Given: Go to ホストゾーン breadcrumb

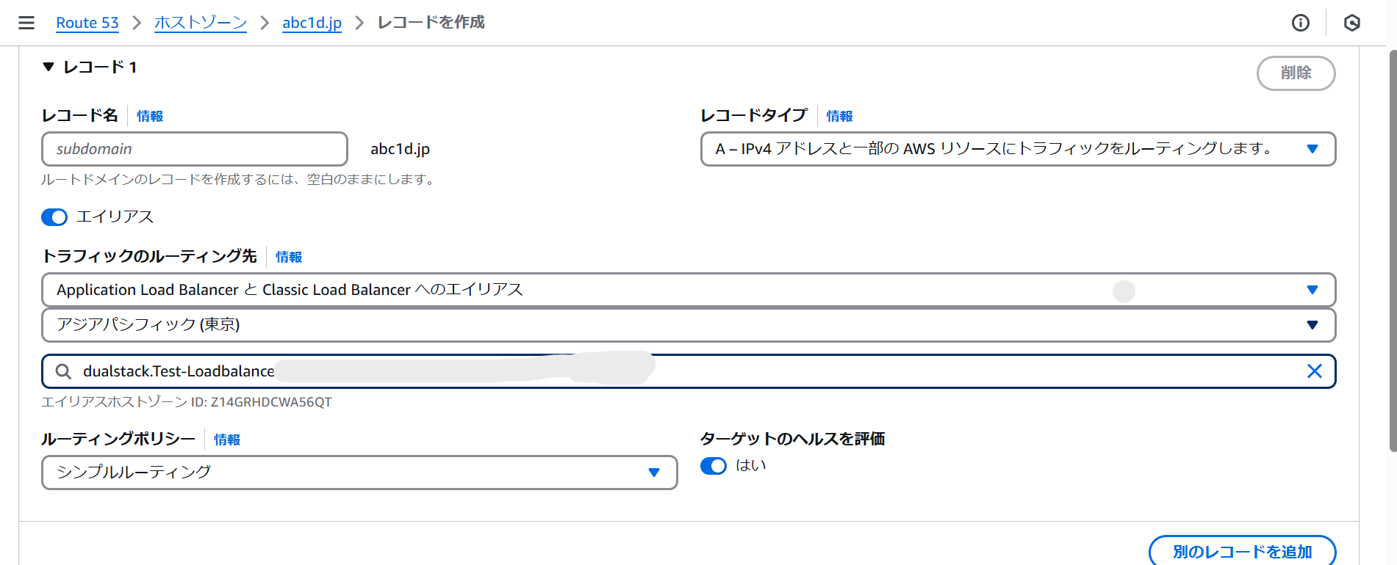Looking at the screenshot, I should click(201, 23).
